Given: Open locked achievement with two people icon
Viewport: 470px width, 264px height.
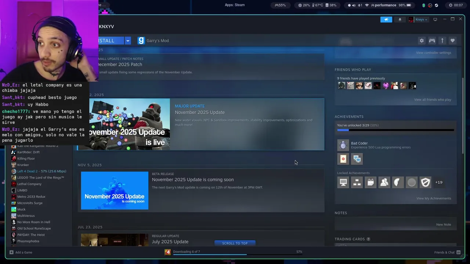Looking at the screenshot, I should [384, 182].
